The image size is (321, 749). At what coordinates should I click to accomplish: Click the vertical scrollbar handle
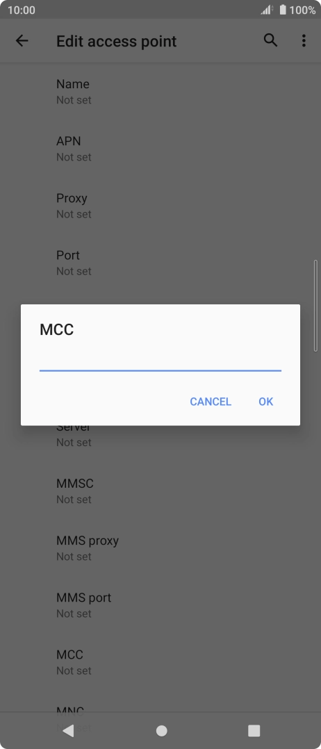coord(315,306)
